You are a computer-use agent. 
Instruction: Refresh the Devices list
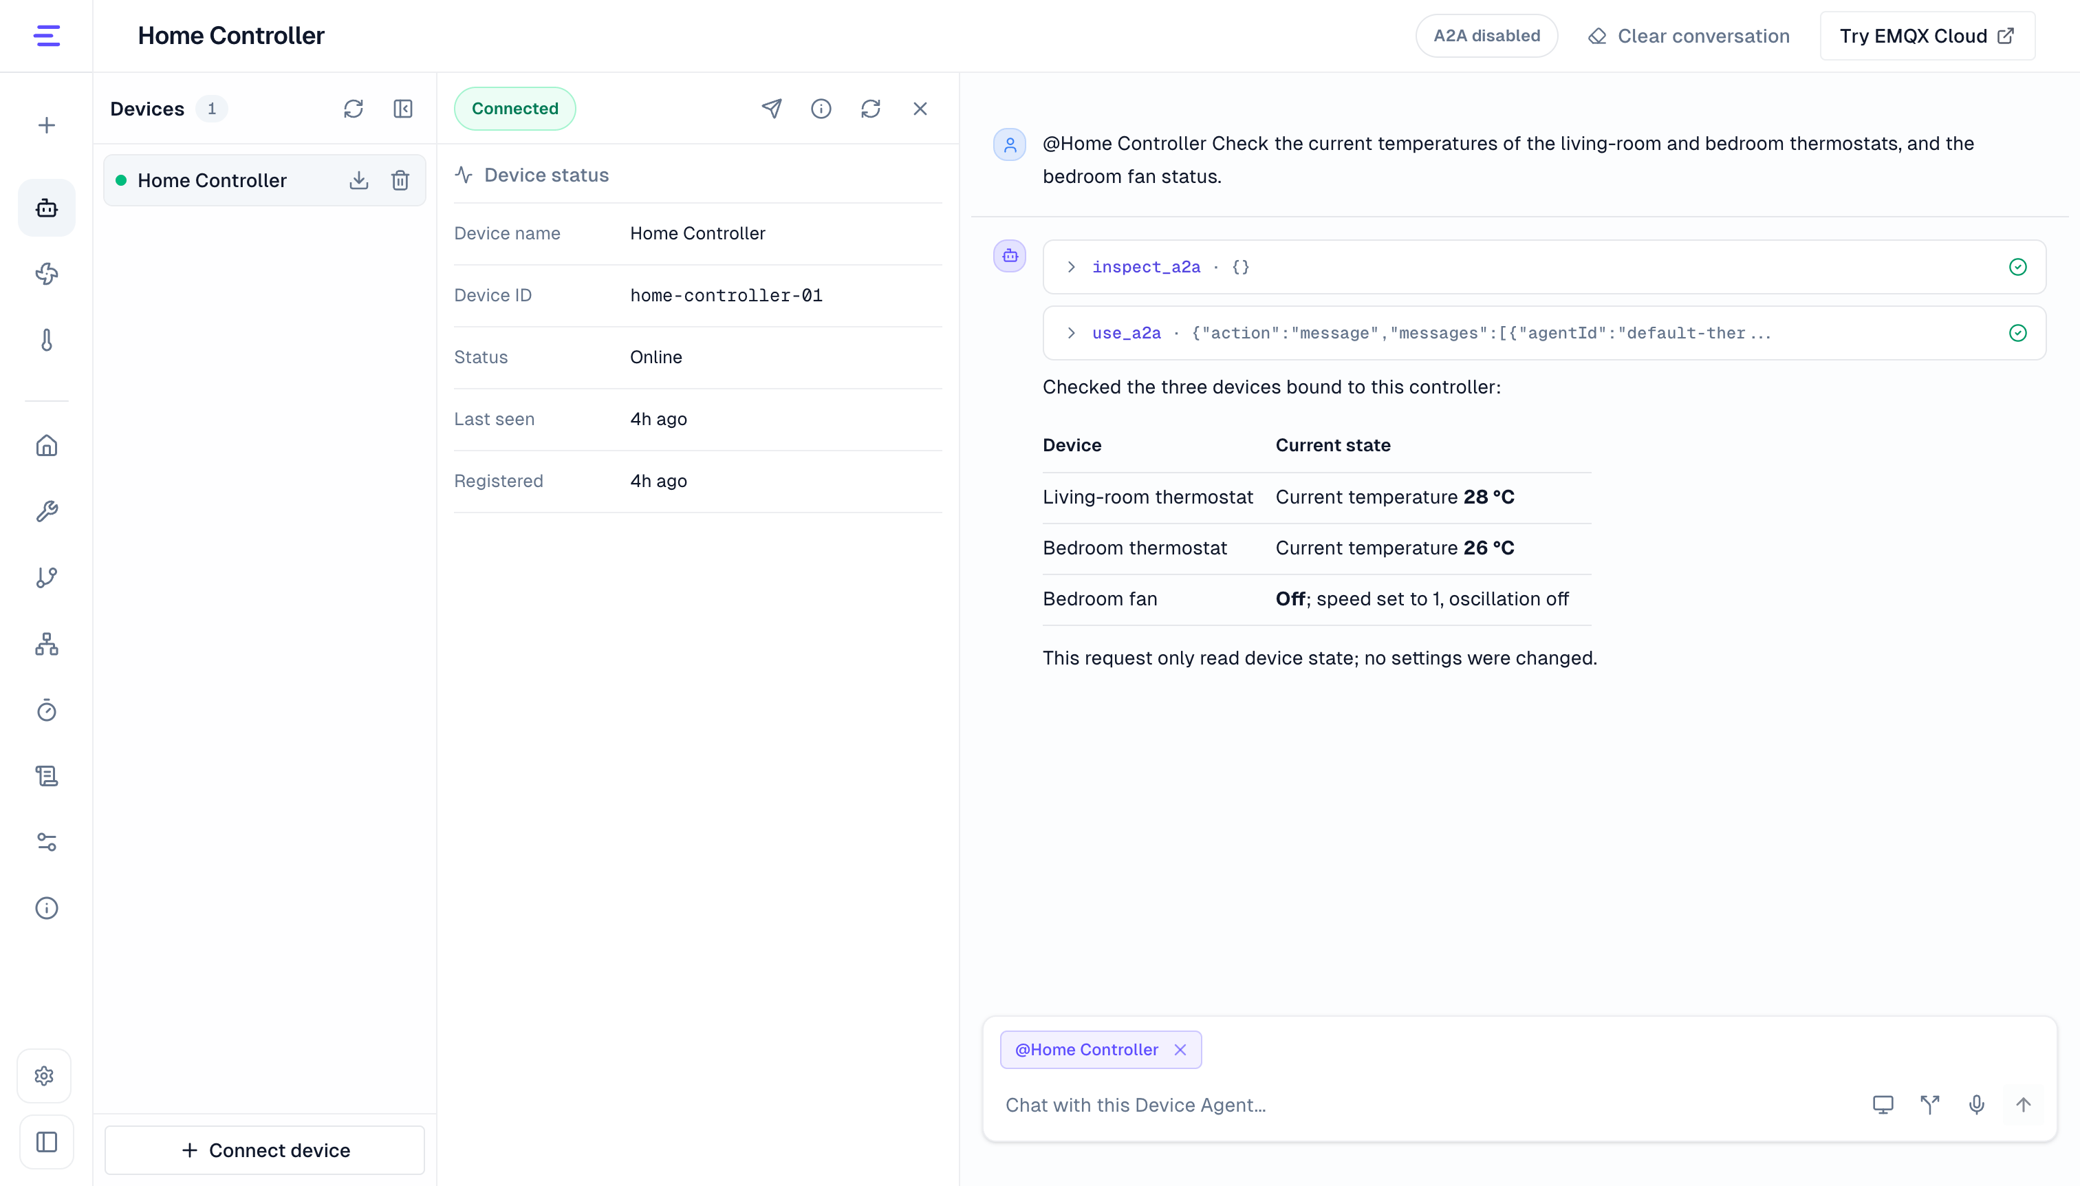click(353, 109)
